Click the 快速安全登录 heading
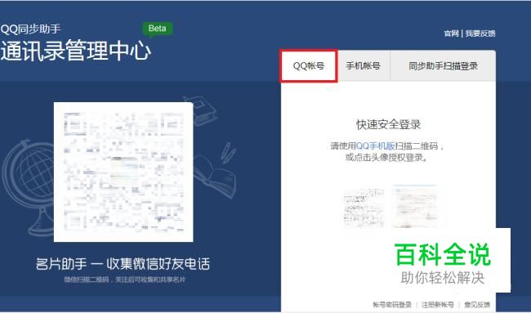 coord(388,124)
